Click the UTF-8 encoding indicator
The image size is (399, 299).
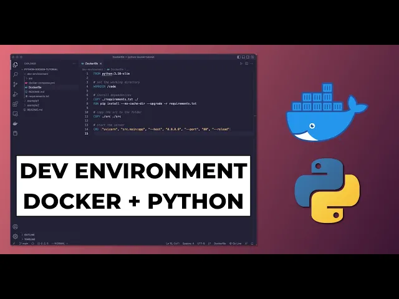(x=201, y=244)
